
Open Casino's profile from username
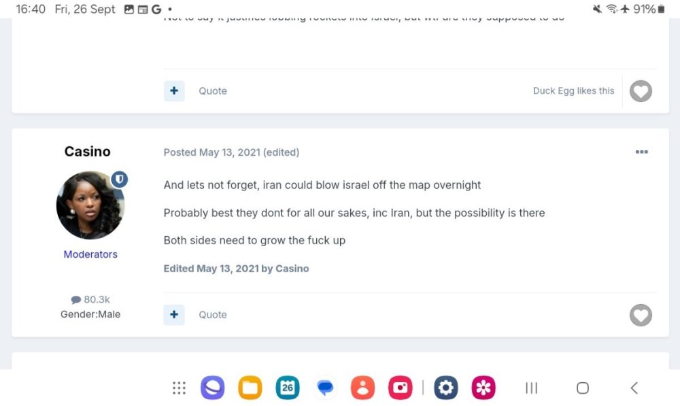(87, 152)
